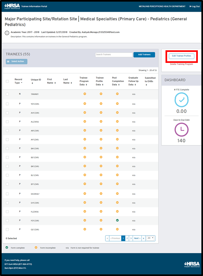Click Edit Trainee Profiles button
The image size is (203, 276).
181,56
